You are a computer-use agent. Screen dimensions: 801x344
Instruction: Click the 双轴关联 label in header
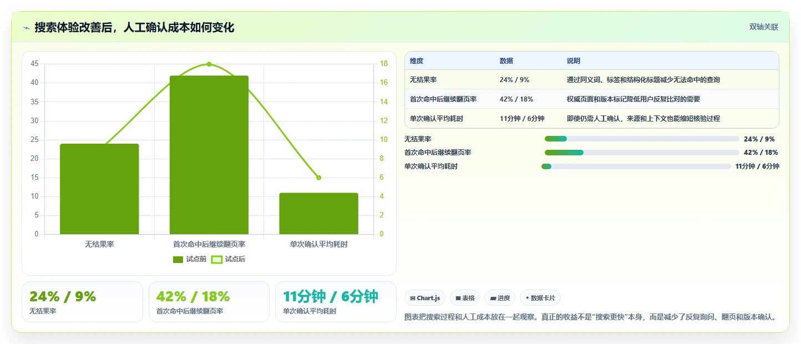click(x=764, y=27)
